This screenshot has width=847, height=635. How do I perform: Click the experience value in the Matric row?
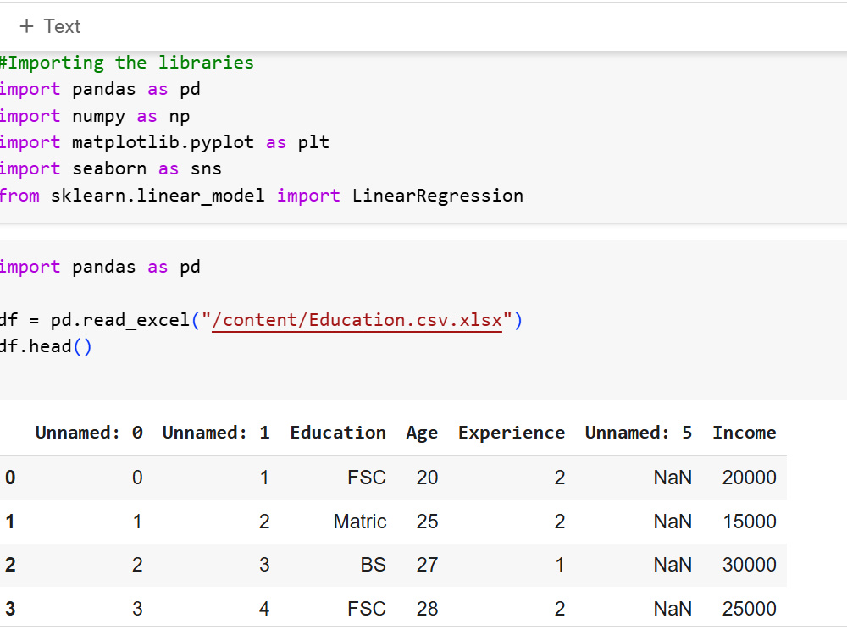(560, 522)
